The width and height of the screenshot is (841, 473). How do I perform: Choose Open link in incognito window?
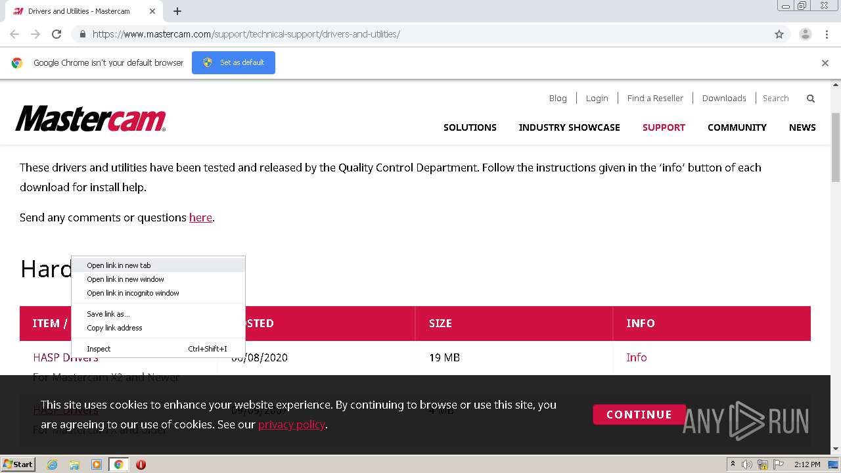point(158,293)
